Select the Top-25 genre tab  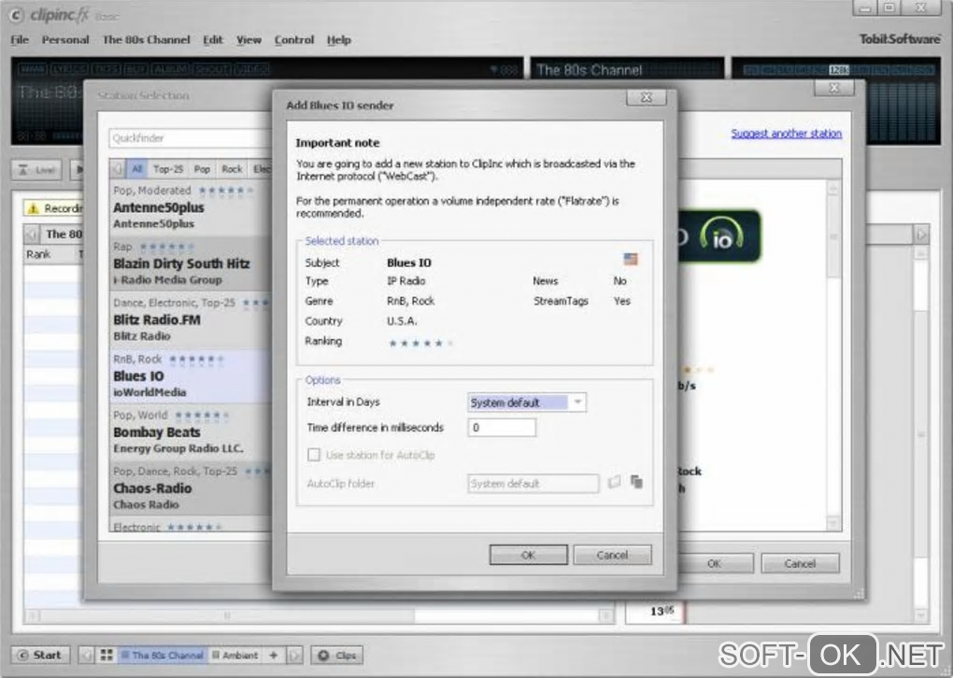(168, 169)
